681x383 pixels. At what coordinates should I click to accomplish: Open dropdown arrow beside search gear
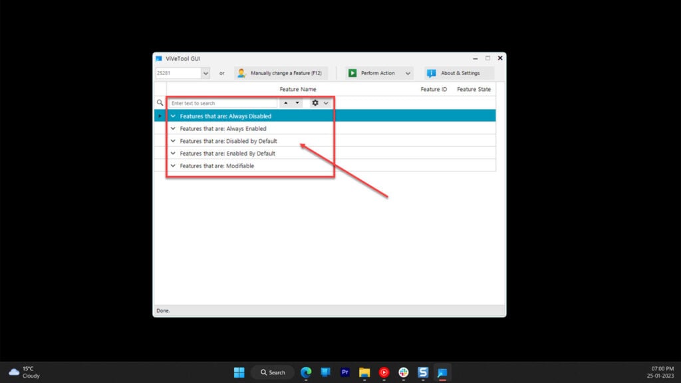pos(326,103)
